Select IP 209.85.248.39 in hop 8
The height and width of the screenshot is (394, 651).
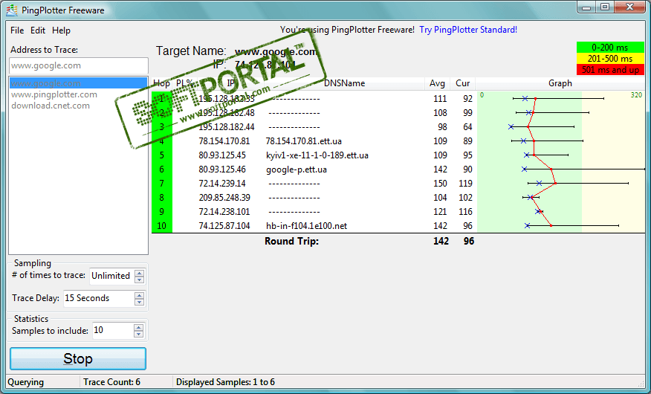(x=224, y=198)
